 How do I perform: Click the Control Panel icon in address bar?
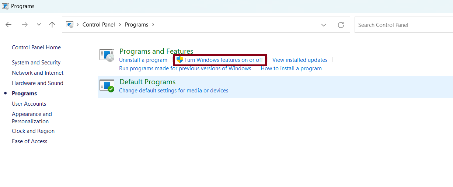tap(69, 25)
